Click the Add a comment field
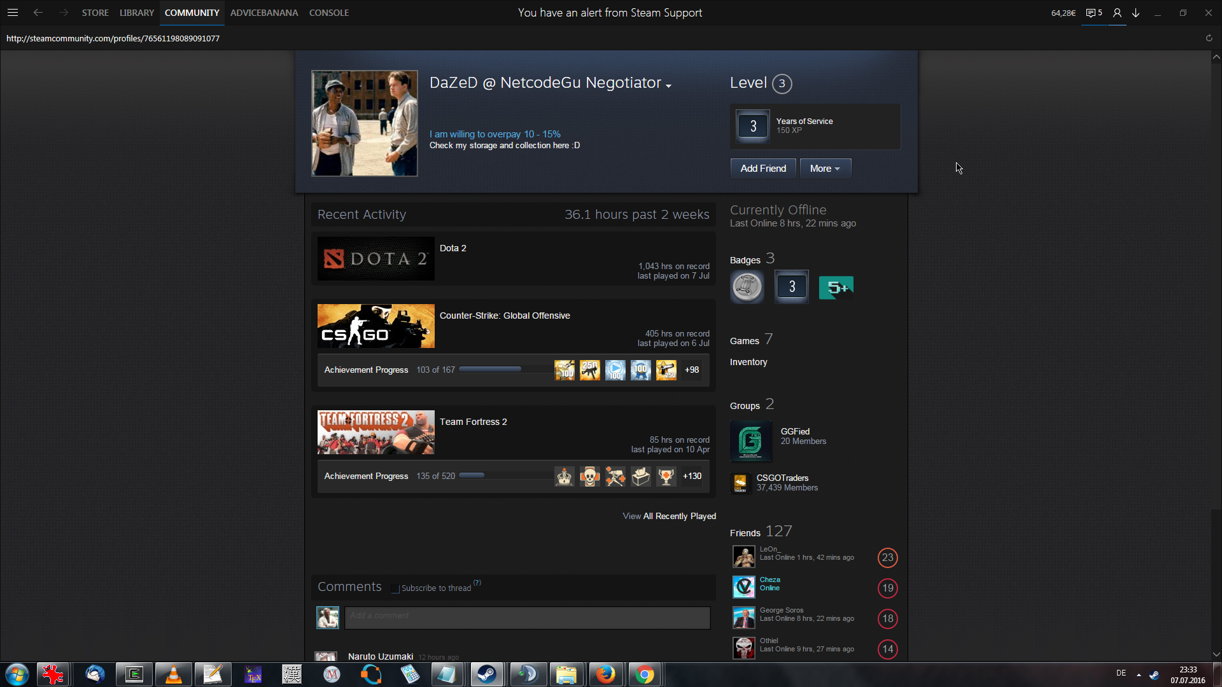The width and height of the screenshot is (1222, 687). (x=527, y=617)
